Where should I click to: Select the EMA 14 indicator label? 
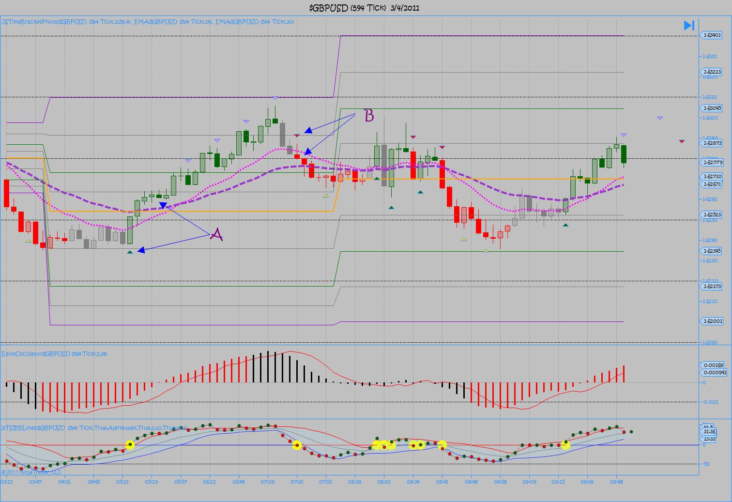[x=174, y=22]
